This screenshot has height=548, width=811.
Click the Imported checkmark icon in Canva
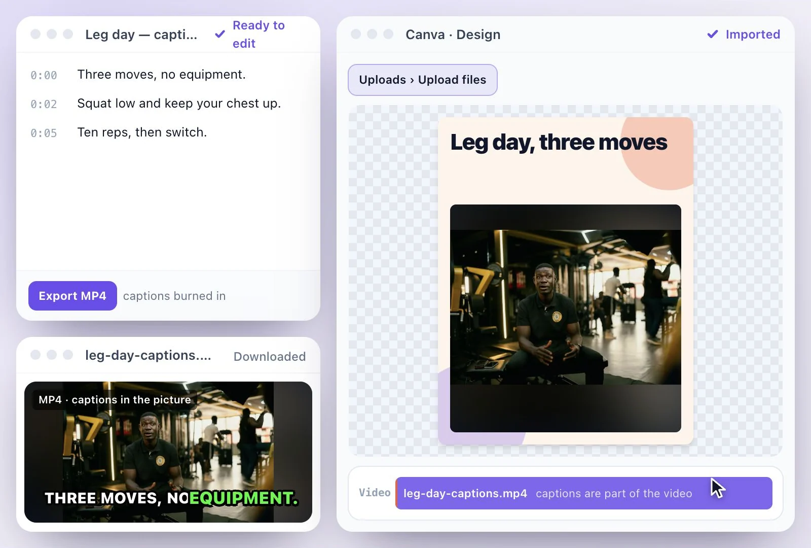713,35
